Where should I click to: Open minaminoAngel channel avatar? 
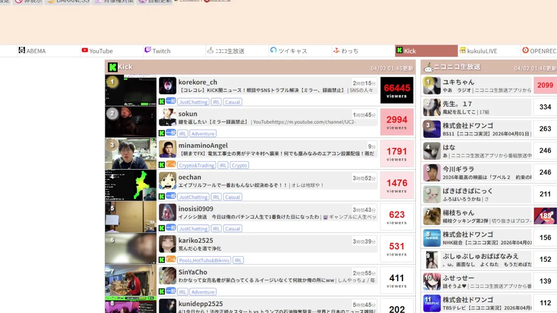168,149
